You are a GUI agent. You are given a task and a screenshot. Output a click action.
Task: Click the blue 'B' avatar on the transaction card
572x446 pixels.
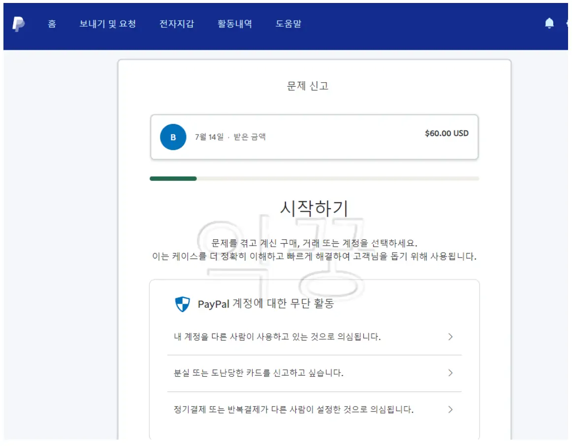(172, 137)
